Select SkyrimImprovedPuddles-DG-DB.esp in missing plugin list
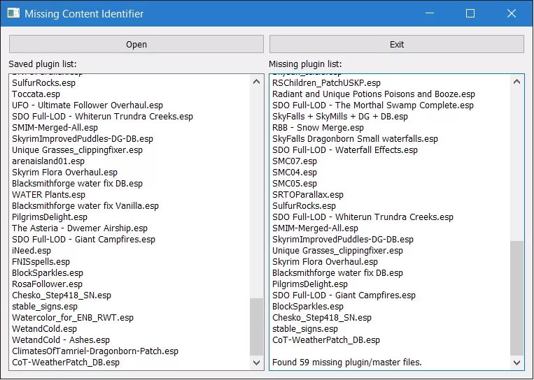The width and height of the screenshot is (534, 380). 343,240
